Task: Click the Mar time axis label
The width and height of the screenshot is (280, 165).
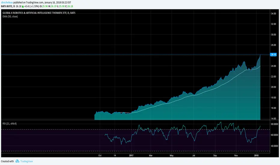Action: 151,155
